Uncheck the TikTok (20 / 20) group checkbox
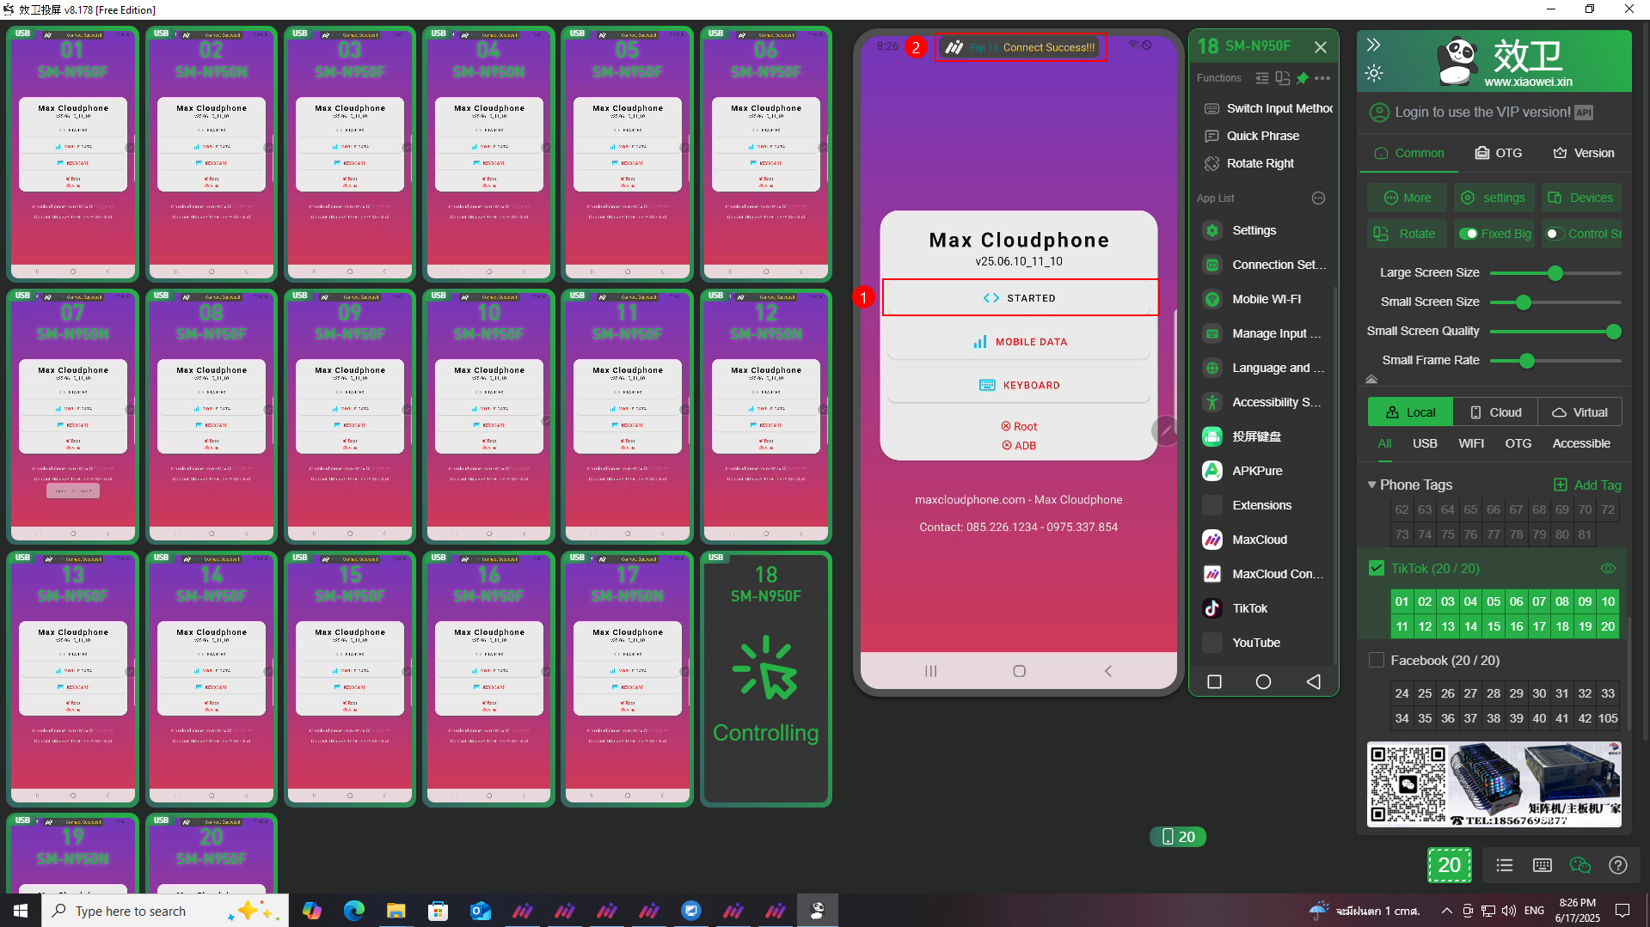Viewport: 1650px width, 927px height. (1377, 569)
